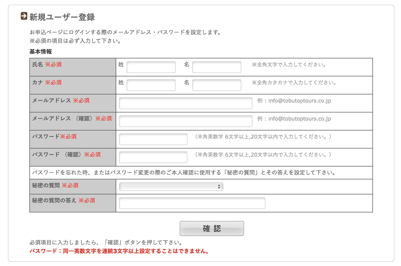This screenshot has width=401, height=266.
Task: Click the メールアドレス（確認）input field
Action: (x=186, y=121)
